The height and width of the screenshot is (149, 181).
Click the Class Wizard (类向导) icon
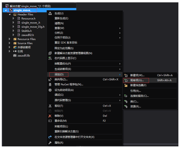click(50, 80)
